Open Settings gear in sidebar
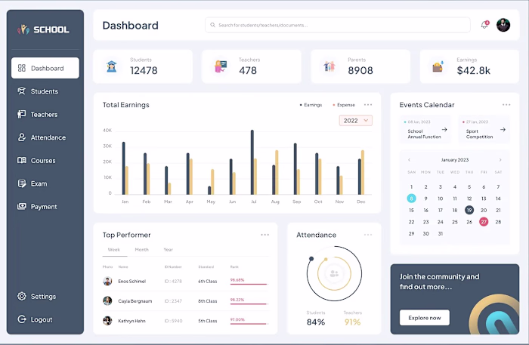The height and width of the screenshot is (345, 529). click(22, 296)
